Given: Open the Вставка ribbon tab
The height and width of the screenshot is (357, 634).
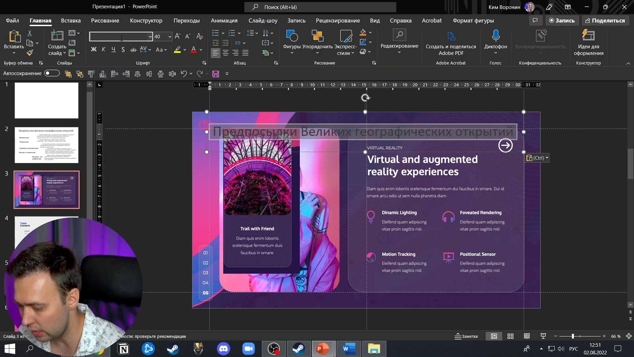Looking at the screenshot, I should (71, 20).
